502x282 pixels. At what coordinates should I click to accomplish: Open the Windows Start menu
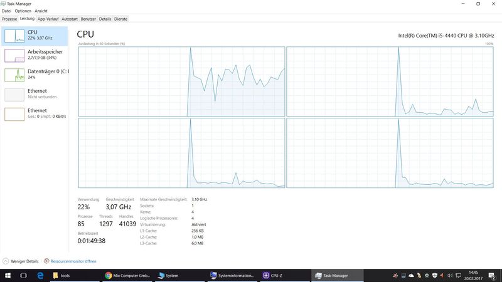pyautogui.click(x=8, y=275)
